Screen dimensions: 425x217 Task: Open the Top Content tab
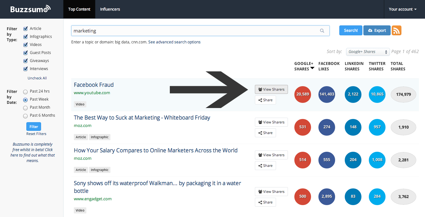pos(79,9)
